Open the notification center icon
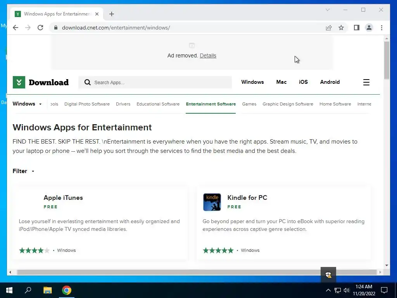397x298 pixels. (x=384, y=290)
